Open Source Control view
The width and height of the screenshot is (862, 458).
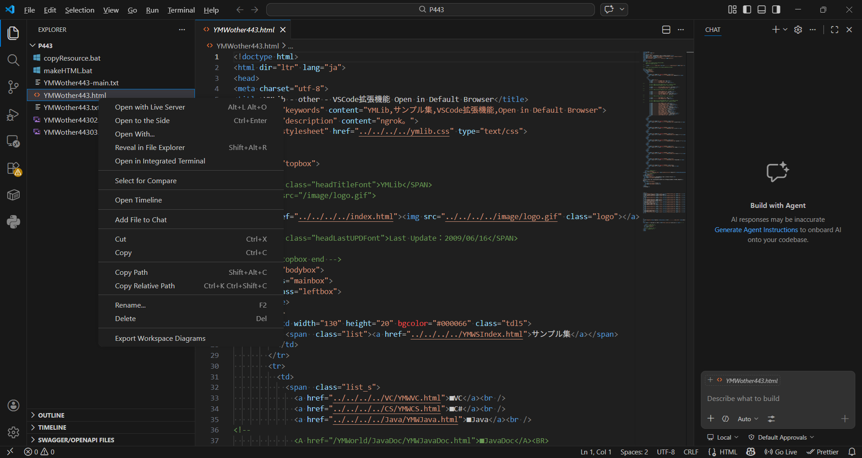[x=13, y=87]
